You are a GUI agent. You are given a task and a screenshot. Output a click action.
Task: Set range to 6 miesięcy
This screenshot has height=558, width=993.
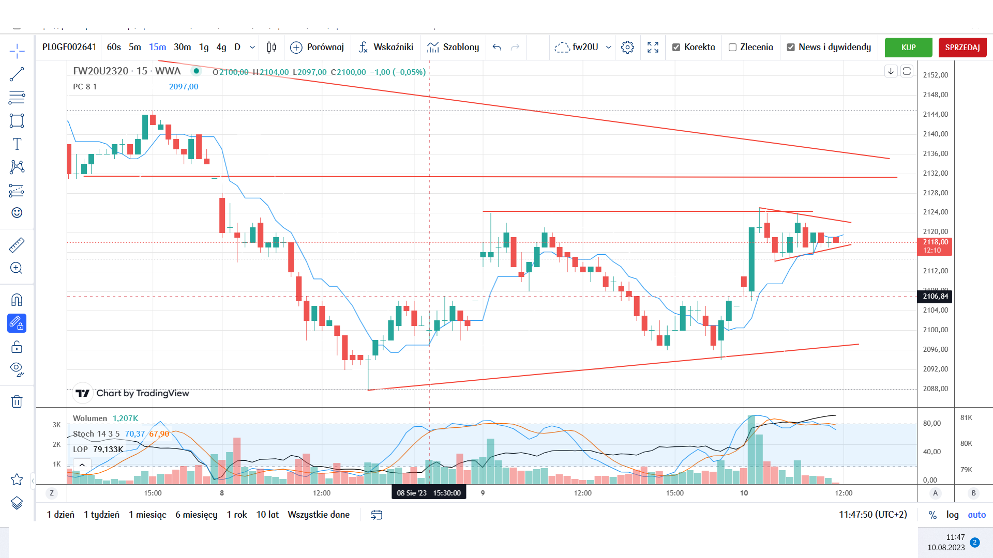[x=196, y=515]
